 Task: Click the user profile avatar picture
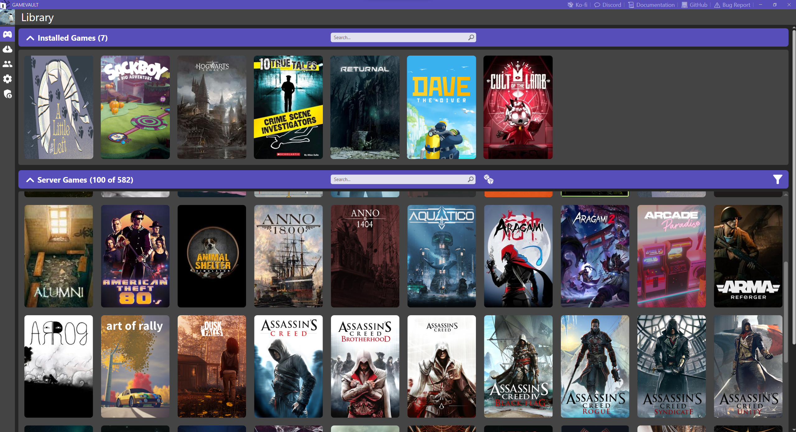coord(7,17)
